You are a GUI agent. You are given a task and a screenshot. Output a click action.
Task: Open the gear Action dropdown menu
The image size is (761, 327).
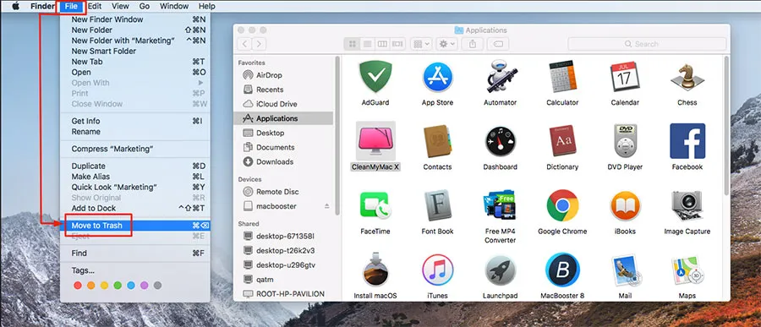[446, 44]
